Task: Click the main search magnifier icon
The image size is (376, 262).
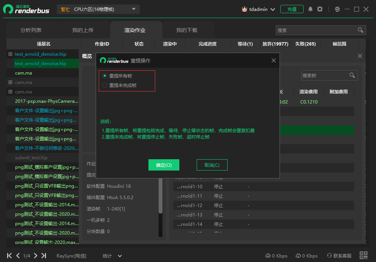Action: point(359,30)
